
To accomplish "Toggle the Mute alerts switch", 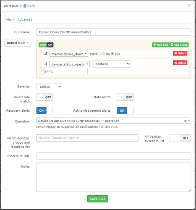I will (125, 97).
